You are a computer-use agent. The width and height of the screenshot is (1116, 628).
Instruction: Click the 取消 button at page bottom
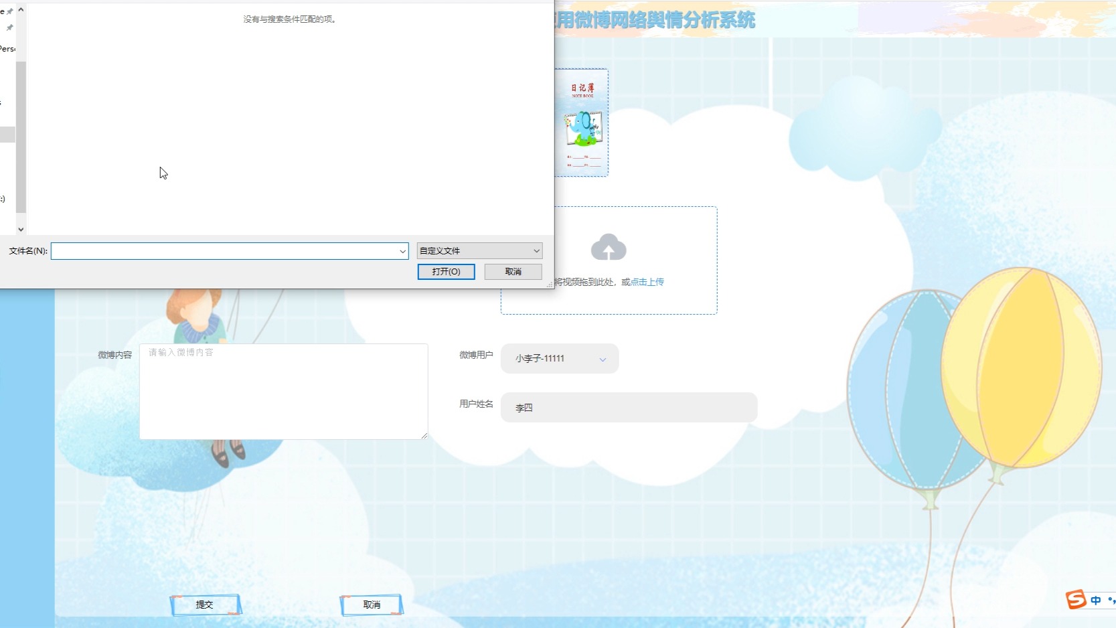[372, 605]
